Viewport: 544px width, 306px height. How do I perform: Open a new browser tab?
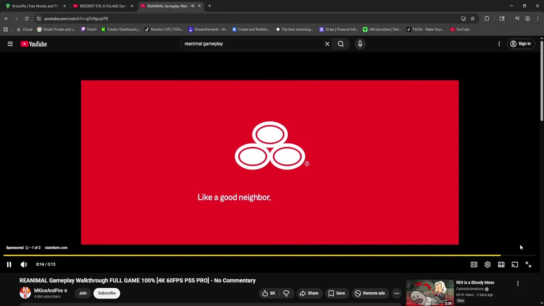[x=210, y=6]
